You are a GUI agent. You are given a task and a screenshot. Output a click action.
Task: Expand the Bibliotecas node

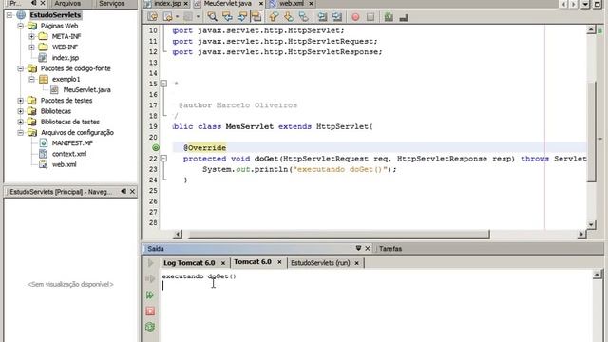point(21,111)
